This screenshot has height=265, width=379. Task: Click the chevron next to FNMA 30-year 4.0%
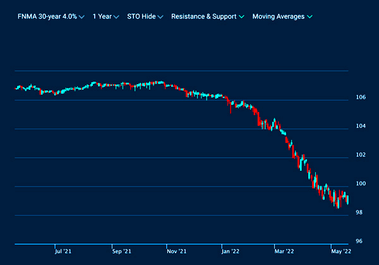tap(82, 17)
